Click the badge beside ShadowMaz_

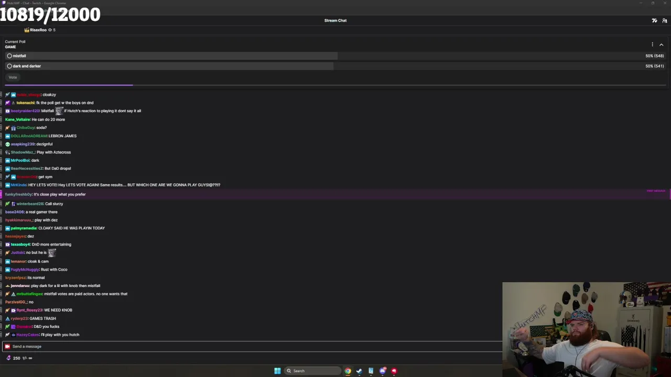pos(7,152)
